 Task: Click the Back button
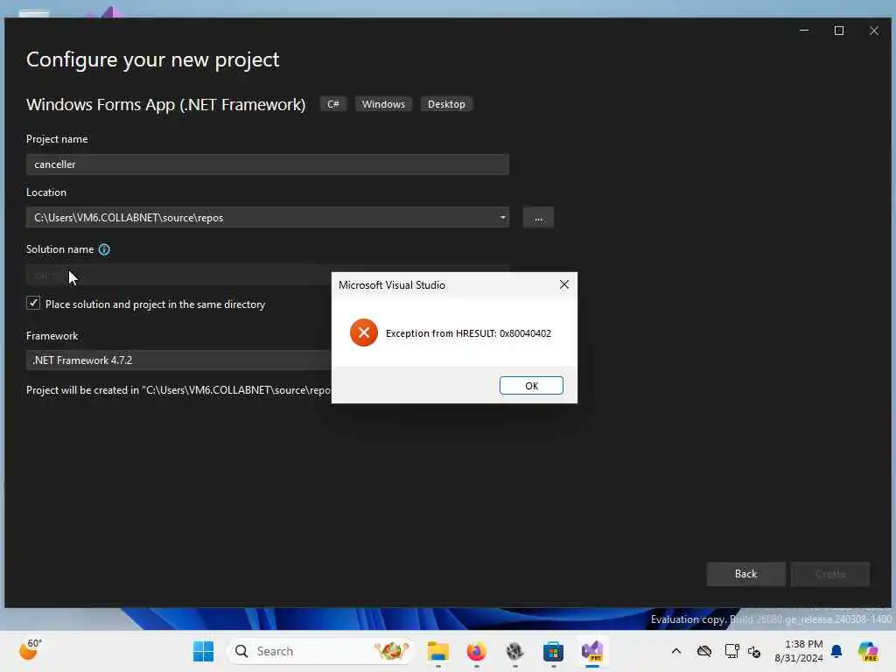click(745, 574)
